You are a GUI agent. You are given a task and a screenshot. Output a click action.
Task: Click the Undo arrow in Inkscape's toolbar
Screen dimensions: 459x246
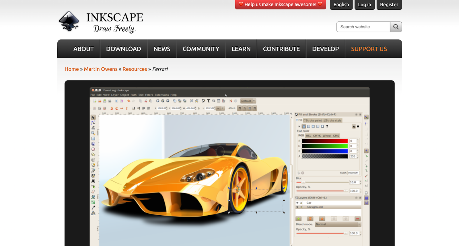129,101
